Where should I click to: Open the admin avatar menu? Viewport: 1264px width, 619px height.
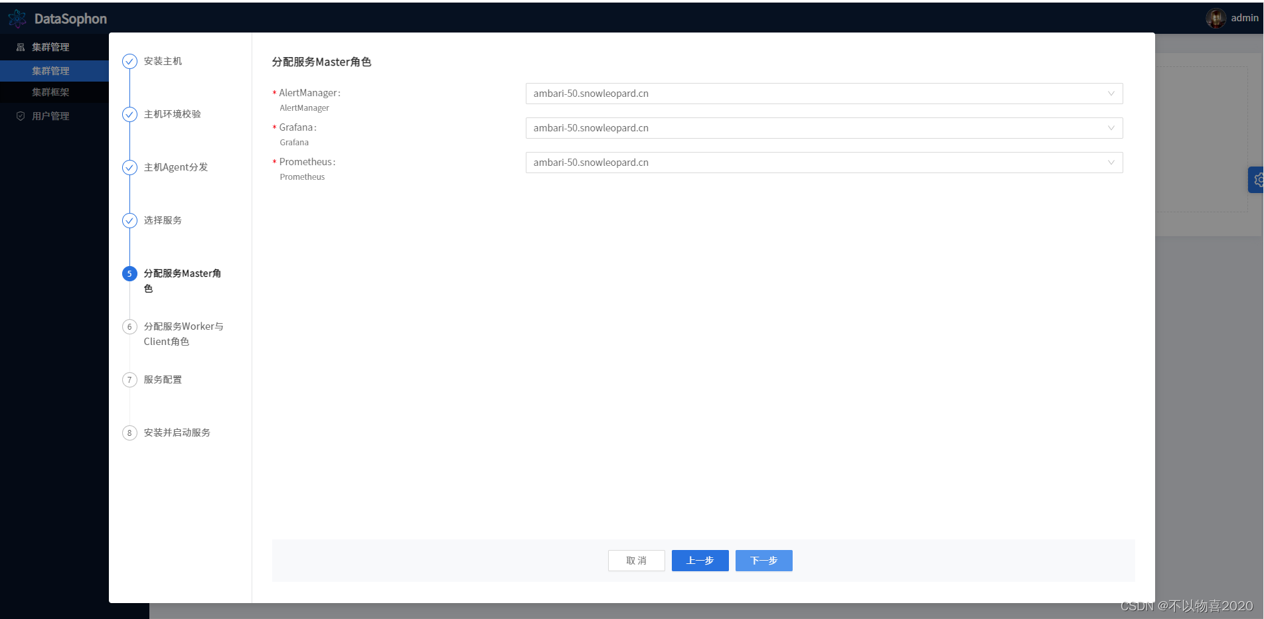point(1216,18)
